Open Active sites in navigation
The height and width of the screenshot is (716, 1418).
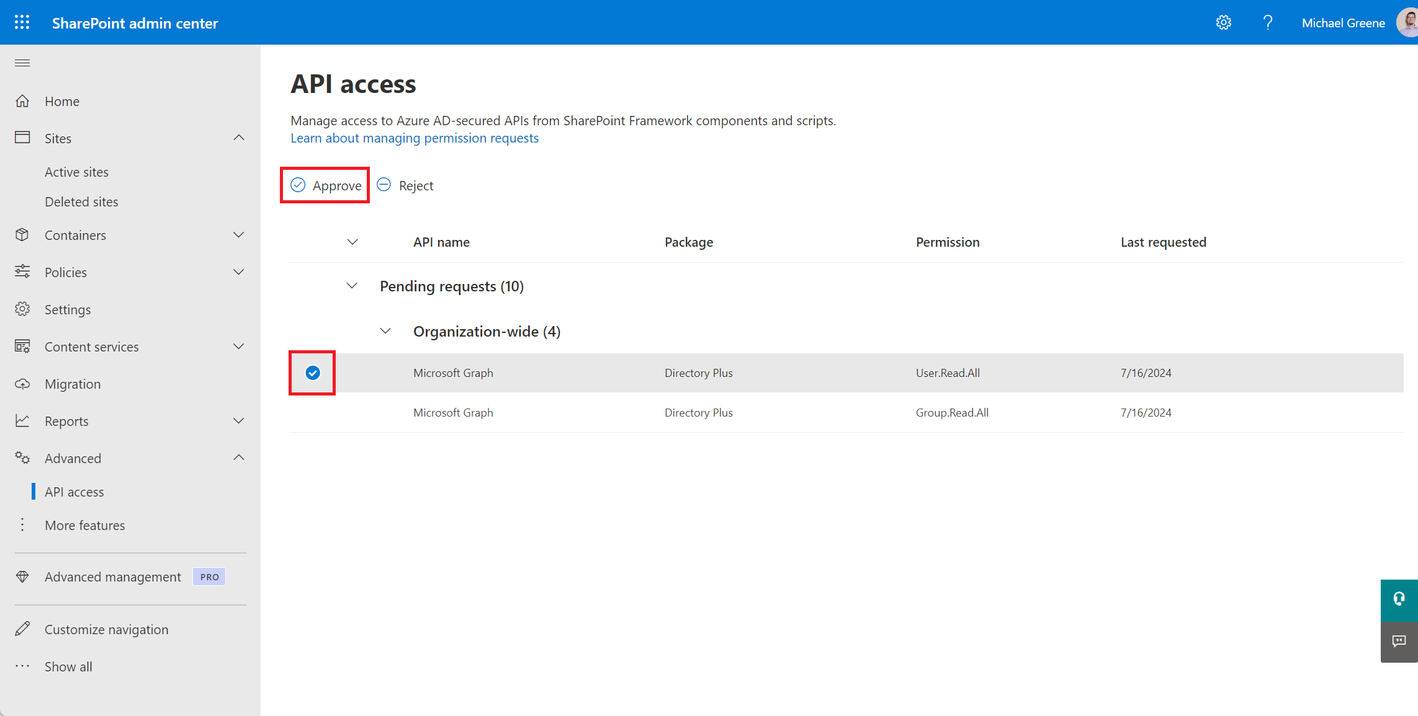point(76,172)
